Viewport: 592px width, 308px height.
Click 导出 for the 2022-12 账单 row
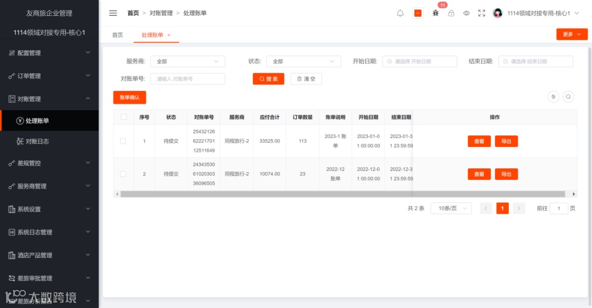[506, 174]
